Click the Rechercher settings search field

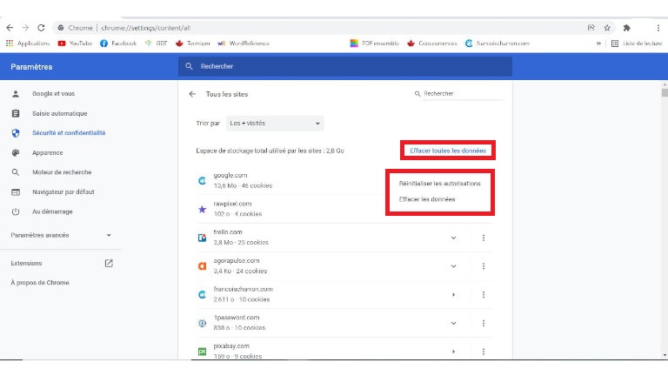click(345, 66)
